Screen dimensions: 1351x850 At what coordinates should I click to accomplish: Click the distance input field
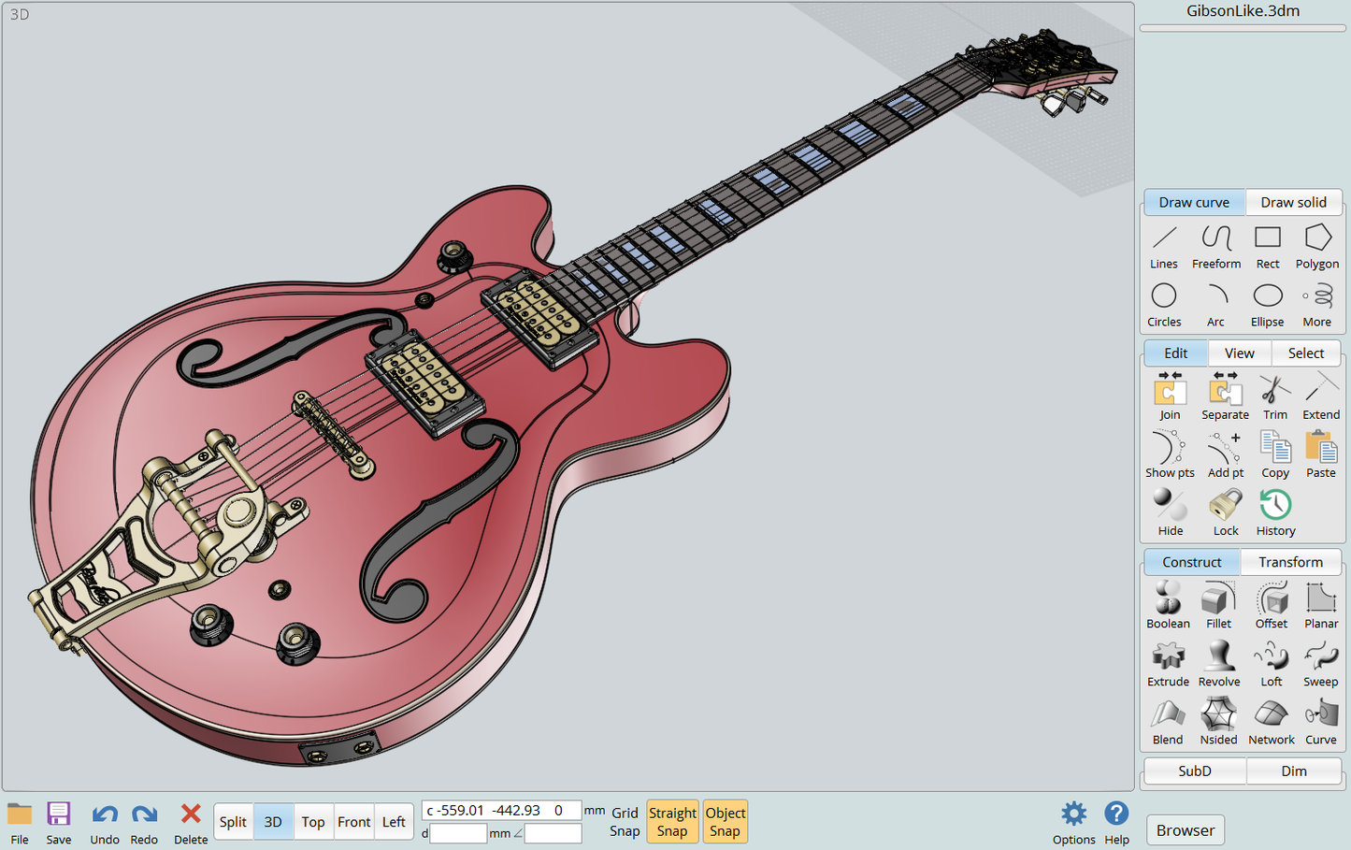point(458,833)
